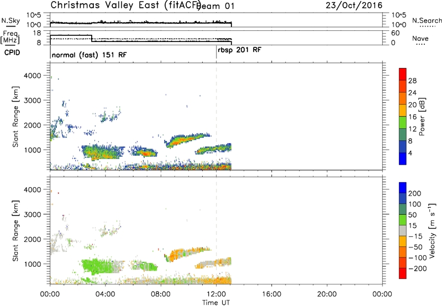442x306 pixels.
Task: Click the 'rbsp 201 RF' label
Action: (240, 50)
